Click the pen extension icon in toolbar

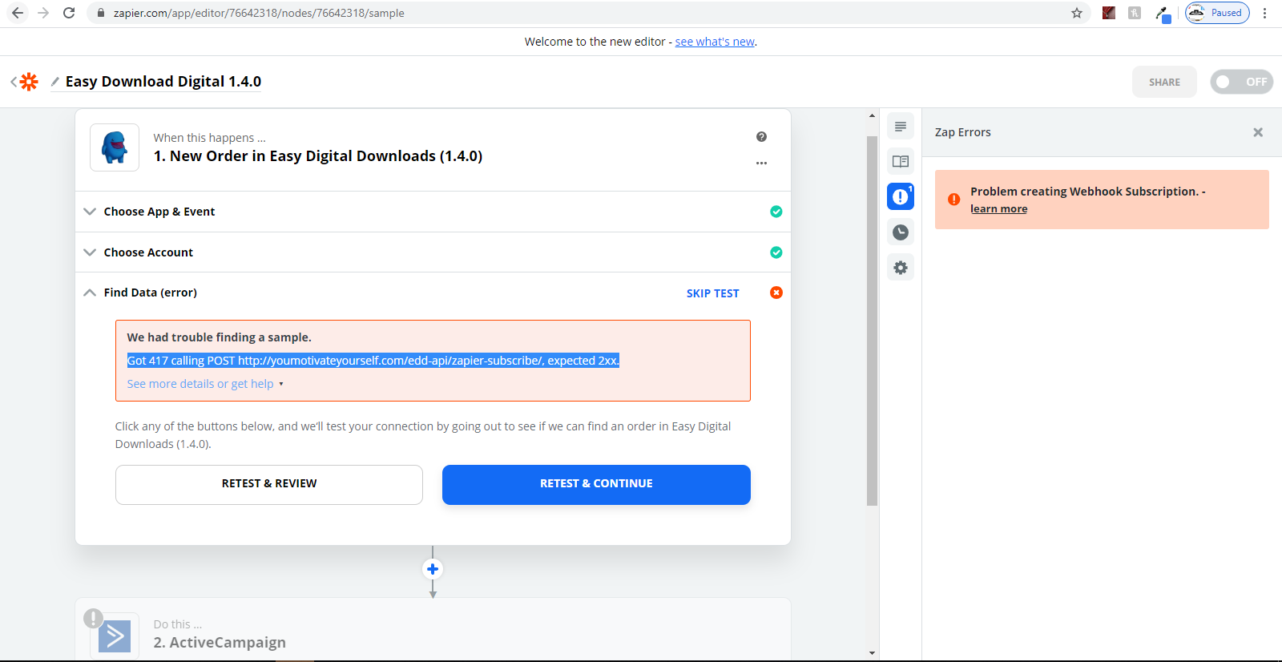tap(1163, 14)
